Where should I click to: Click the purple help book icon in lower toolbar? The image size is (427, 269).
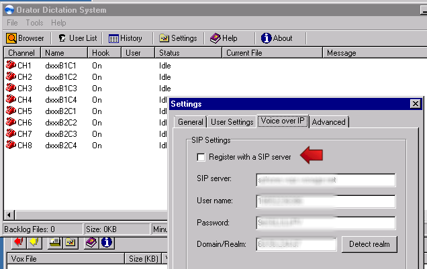(91, 242)
